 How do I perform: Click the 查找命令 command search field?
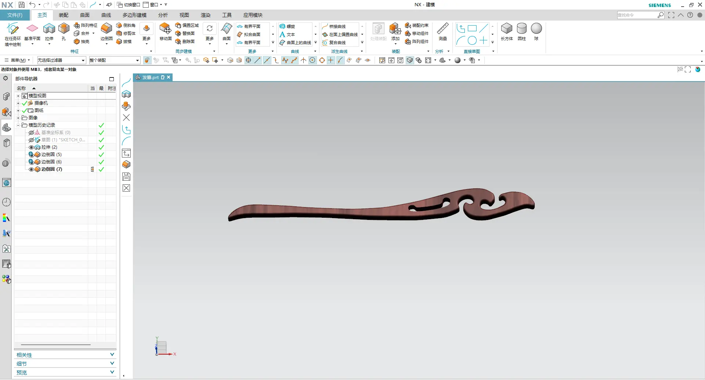pos(637,15)
